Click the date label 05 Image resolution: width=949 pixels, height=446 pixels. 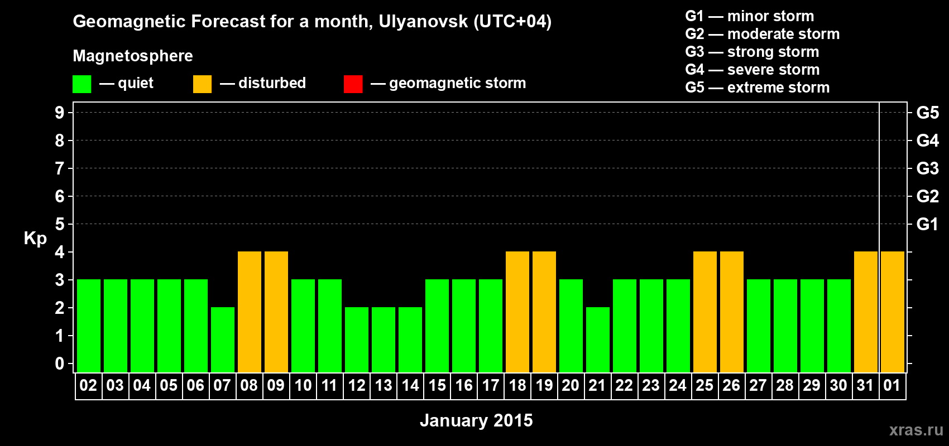tap(169, 385)
